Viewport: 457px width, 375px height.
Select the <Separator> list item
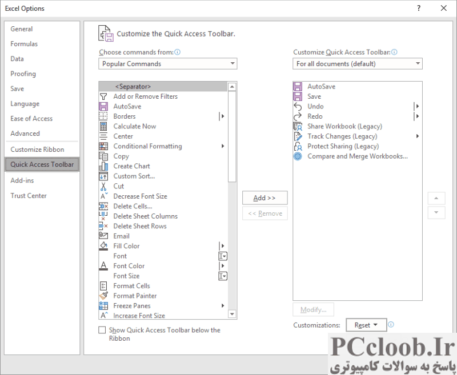163,86
